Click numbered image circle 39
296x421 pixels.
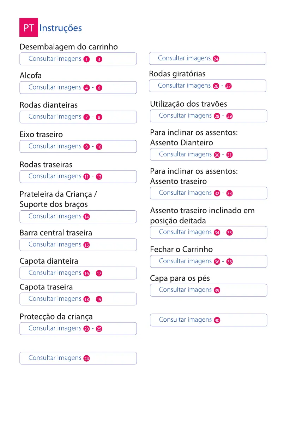tap(217, 290)
